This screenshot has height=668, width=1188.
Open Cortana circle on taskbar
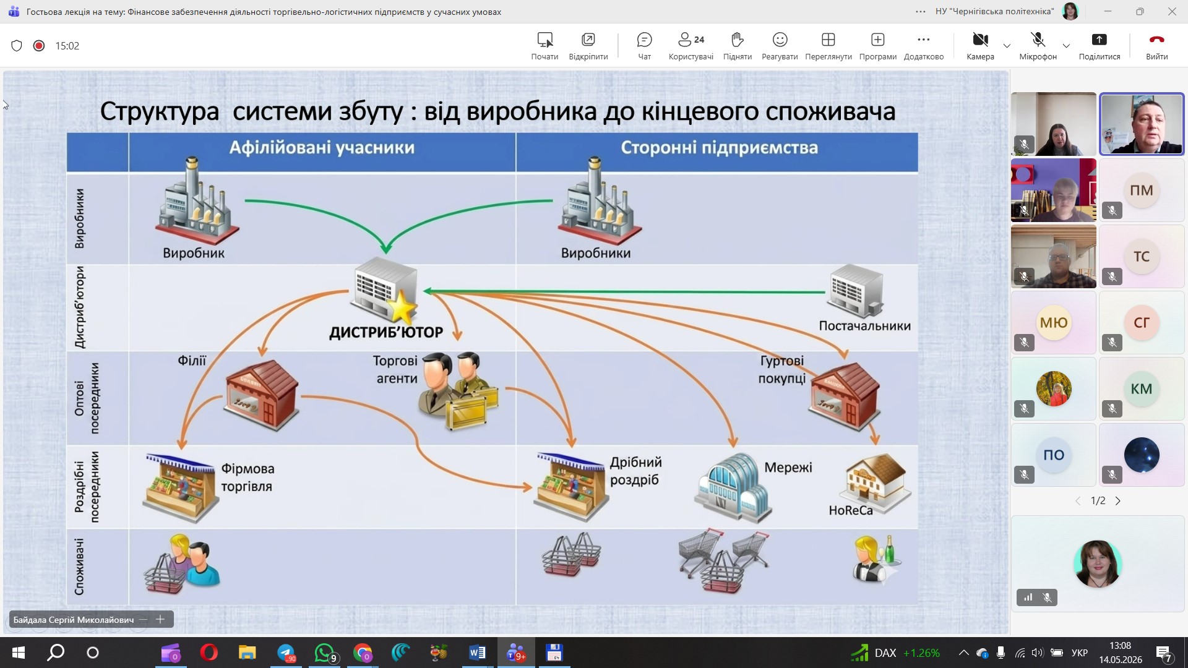pyautogui.click(x=93, y=653)
